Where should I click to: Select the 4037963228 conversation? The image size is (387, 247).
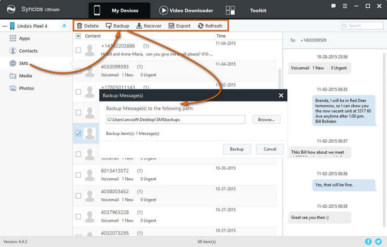point(175,217)
